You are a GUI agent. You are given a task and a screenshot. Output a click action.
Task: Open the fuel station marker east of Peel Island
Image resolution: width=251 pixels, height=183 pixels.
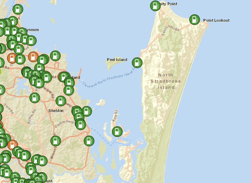coord(137,63)
